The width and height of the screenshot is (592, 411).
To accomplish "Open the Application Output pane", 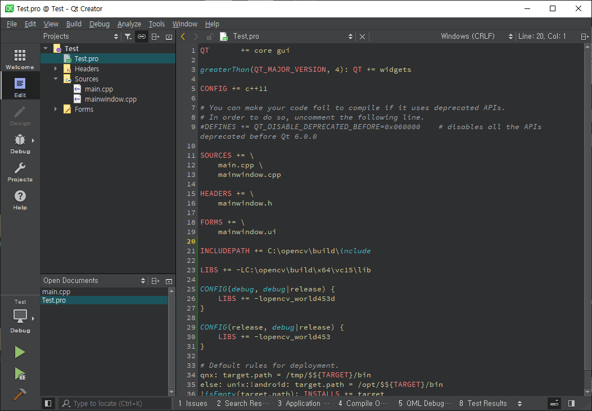I will tap(304, 404).
